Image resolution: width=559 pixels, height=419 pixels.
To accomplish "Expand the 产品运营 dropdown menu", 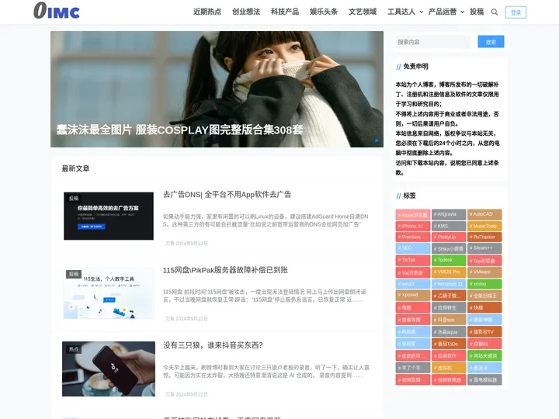I will [446, 12].
